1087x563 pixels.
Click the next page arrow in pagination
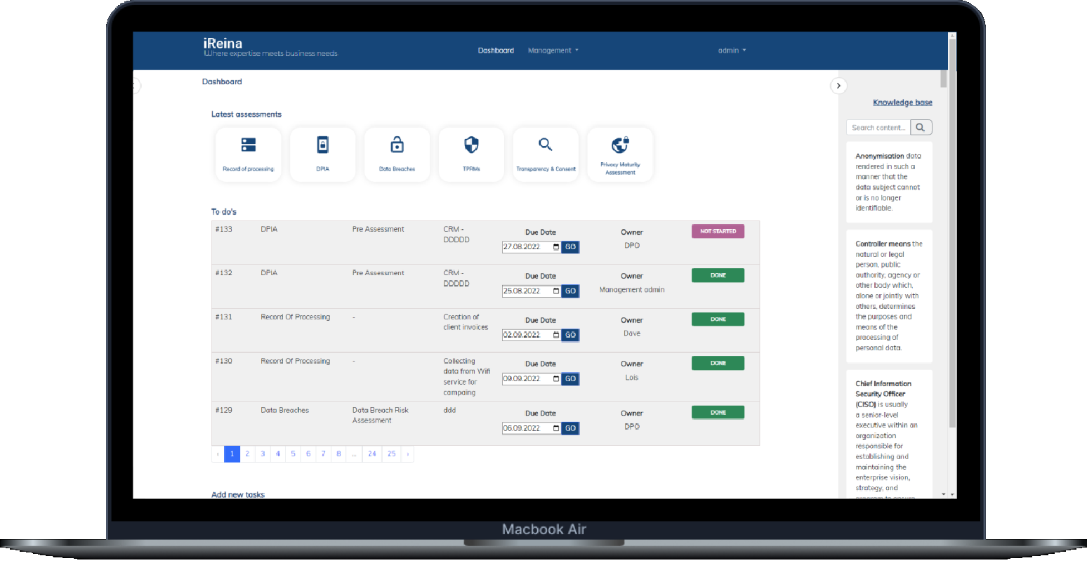[408, 454]
